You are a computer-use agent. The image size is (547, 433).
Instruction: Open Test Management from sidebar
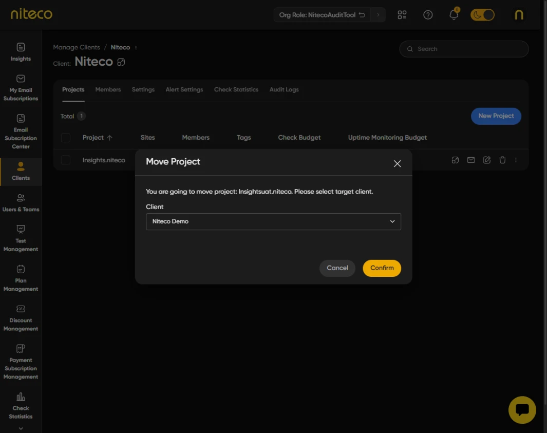pyautogui.click(x=21, y=238)
